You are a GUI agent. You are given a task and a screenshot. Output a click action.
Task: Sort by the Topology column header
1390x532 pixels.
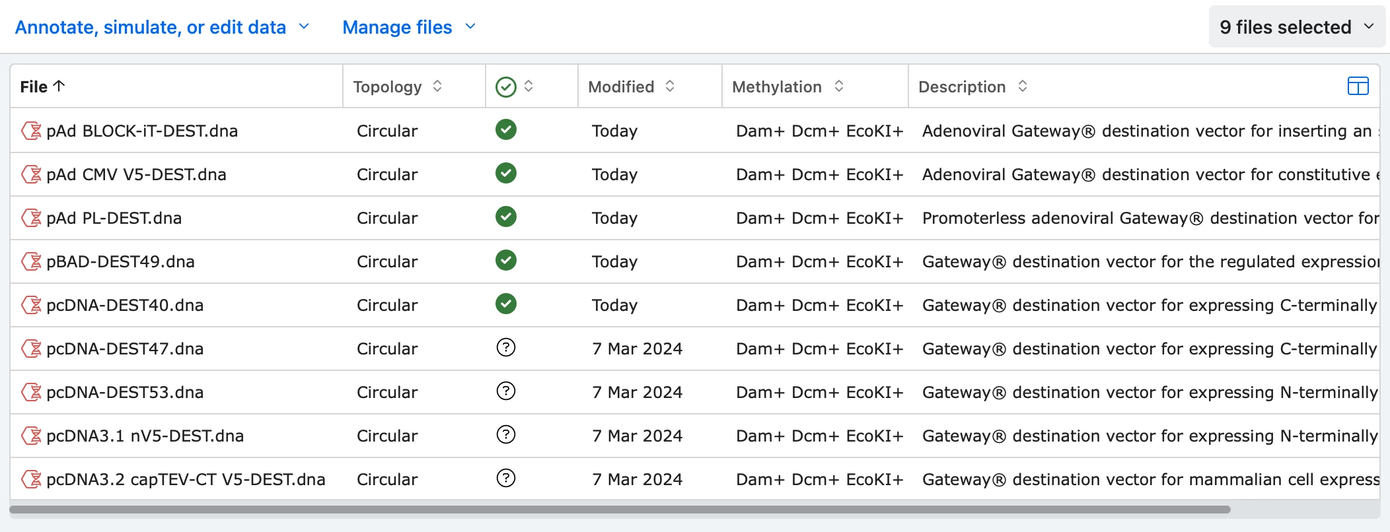(x=397, y=86)
